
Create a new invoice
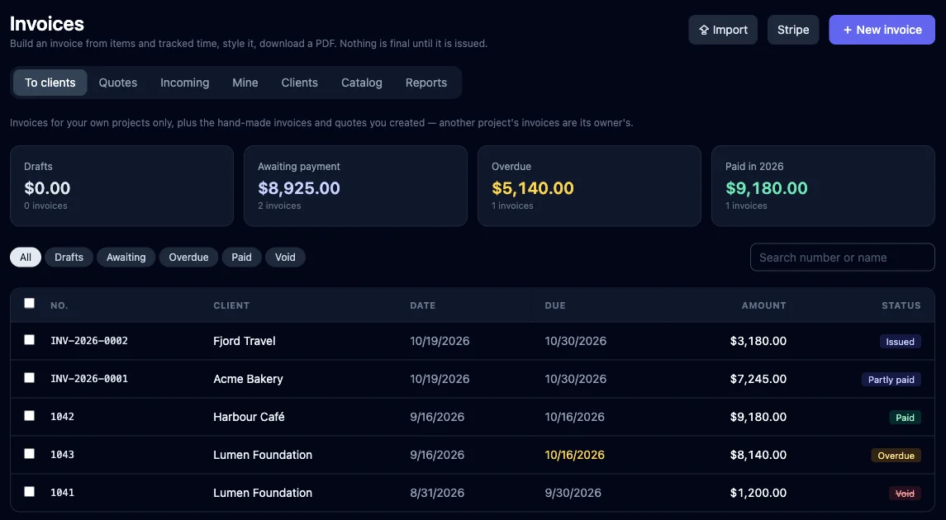(882, 30)
